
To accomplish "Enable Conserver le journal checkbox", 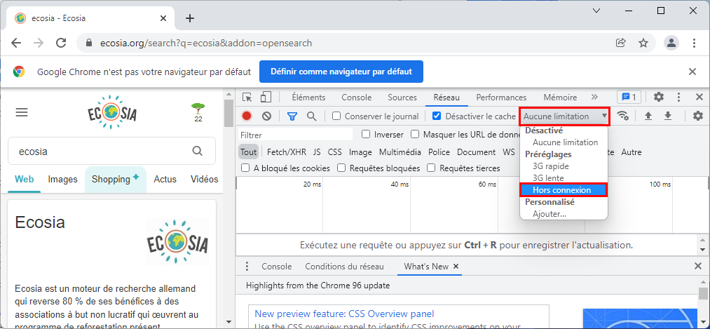I will (x=336, y=116).
